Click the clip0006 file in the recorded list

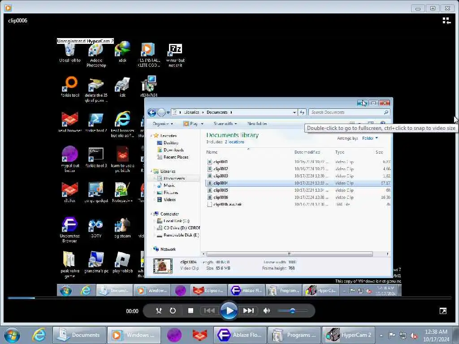coord(298,198)
